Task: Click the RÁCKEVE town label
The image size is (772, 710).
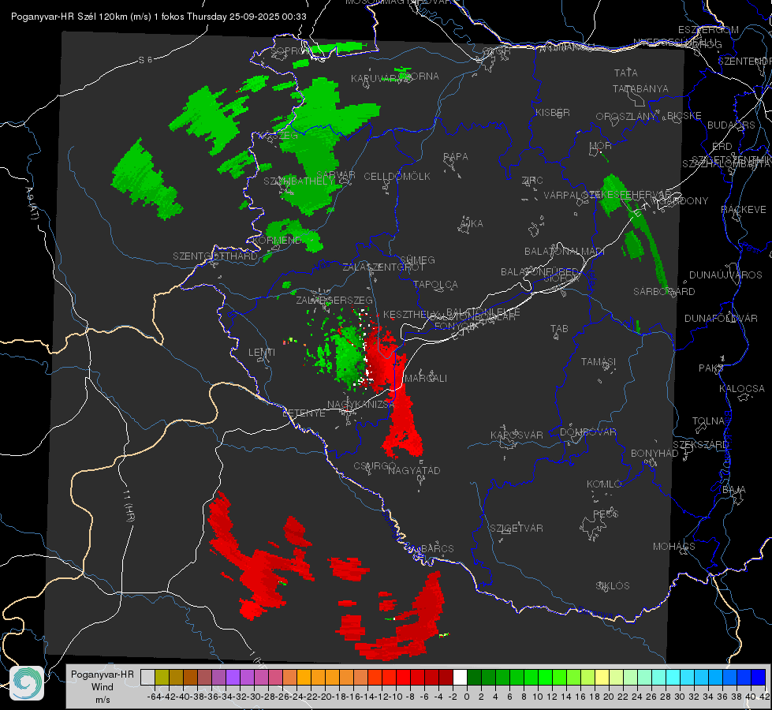Action: tap(744, 210)
